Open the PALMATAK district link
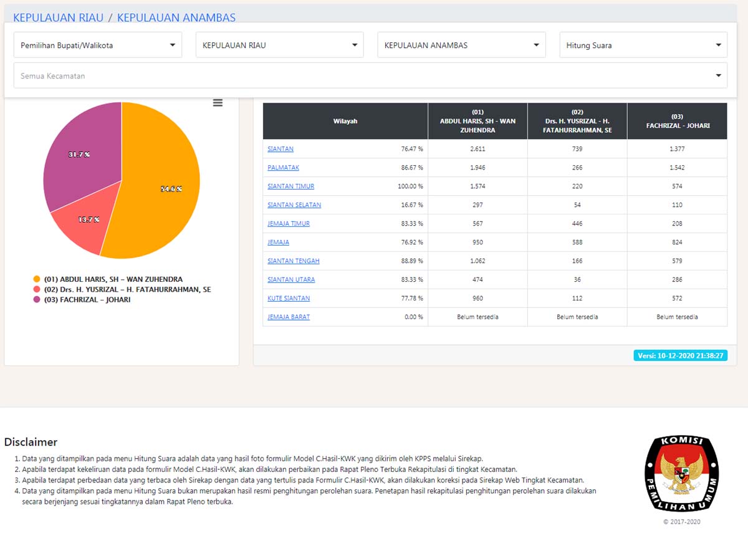Viewport: 748px width, 533px height. click(283, 168)
